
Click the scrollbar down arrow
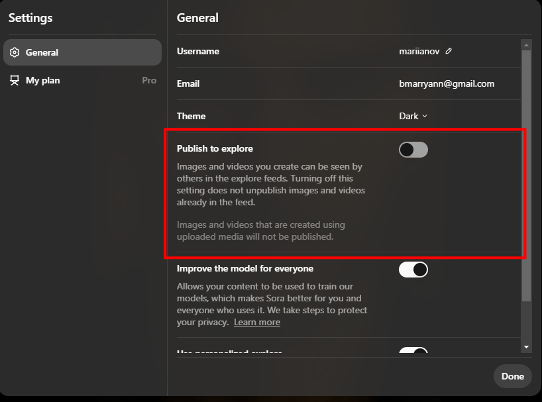pyautogui.click(x=527, y=346)
